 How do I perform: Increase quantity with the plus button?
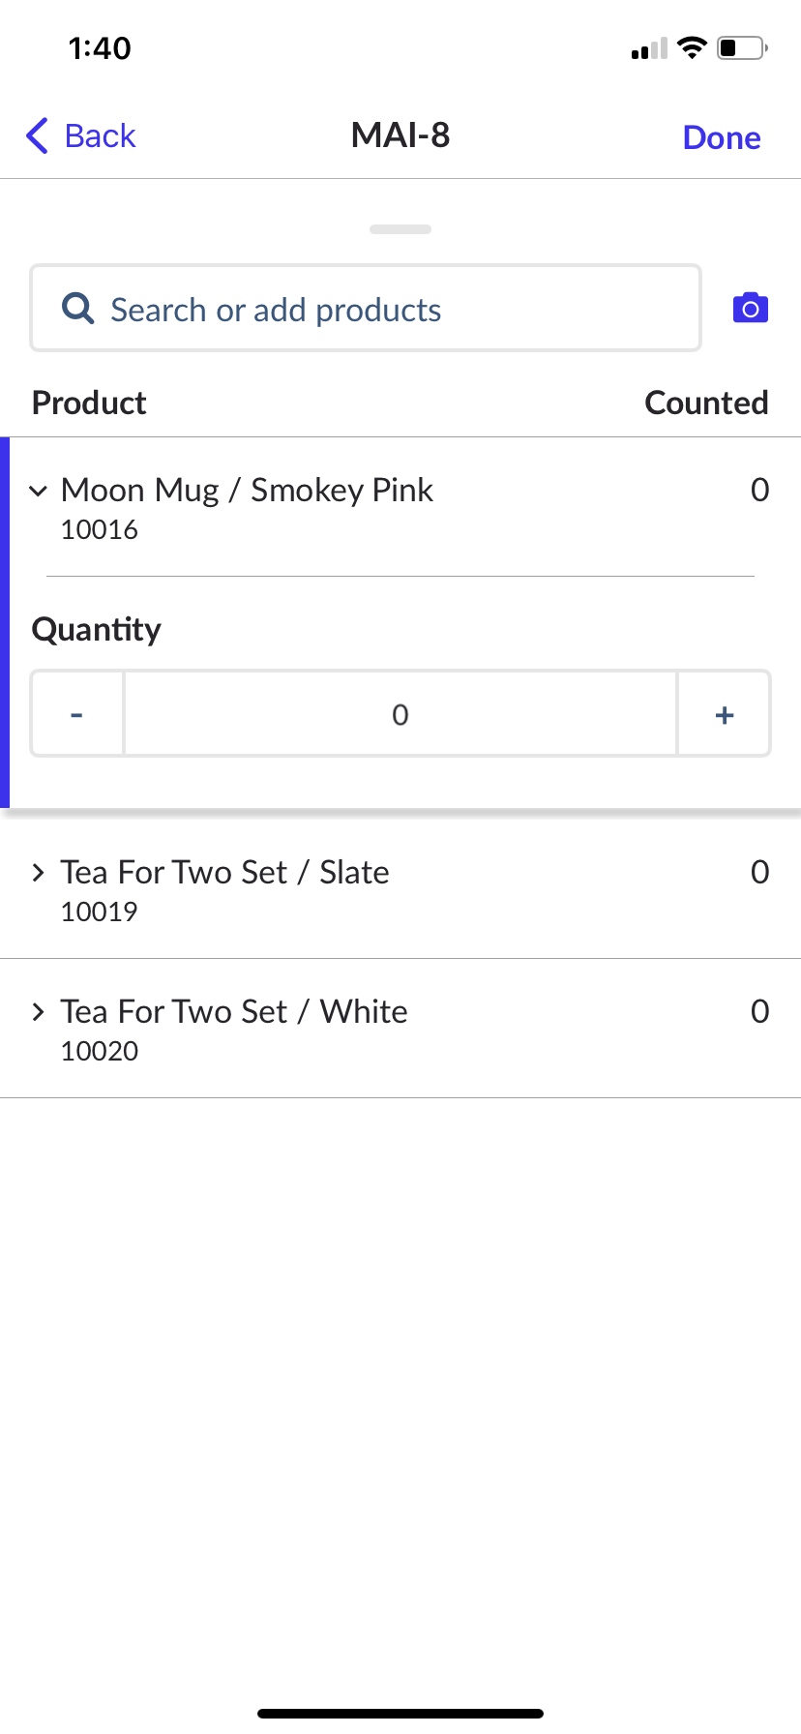[724, 714]
